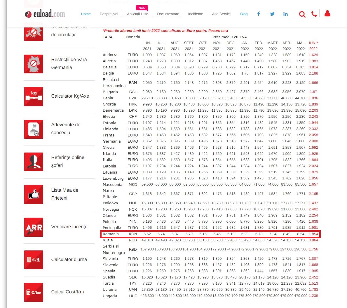
Task: Open the Despre Noi menu
Action: [x=109, y=14]
